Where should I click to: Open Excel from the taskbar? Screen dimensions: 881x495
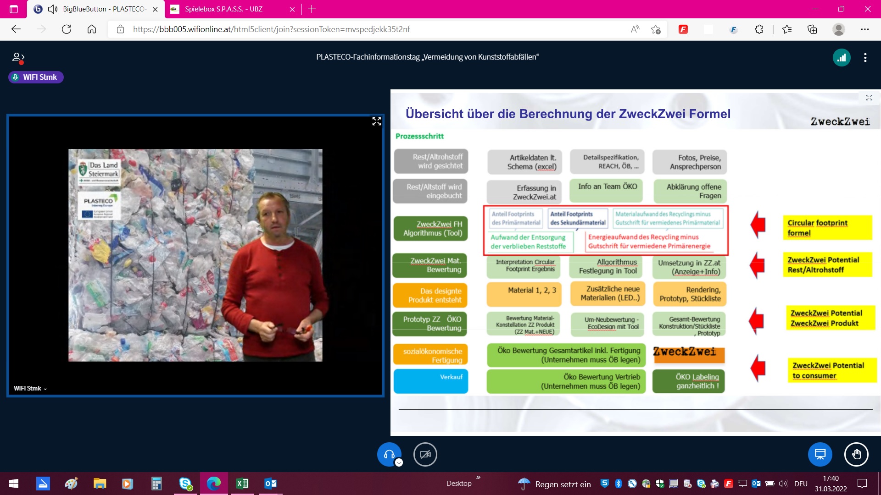[x=242, y=484]
